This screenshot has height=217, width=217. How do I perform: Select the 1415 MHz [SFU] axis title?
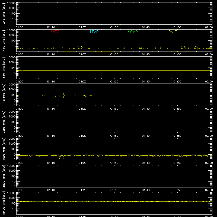4,95
